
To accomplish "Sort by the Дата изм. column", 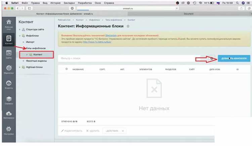I will [x=215, y=69].
